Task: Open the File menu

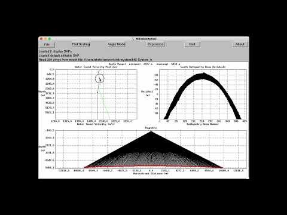Action: (47, 44)
